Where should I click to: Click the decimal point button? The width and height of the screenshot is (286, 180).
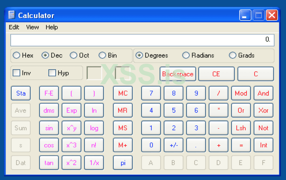pos(196,145)
